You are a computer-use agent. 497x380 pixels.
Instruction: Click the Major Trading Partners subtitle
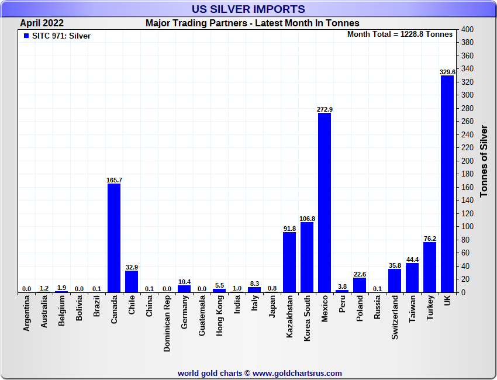pos(252,23)
